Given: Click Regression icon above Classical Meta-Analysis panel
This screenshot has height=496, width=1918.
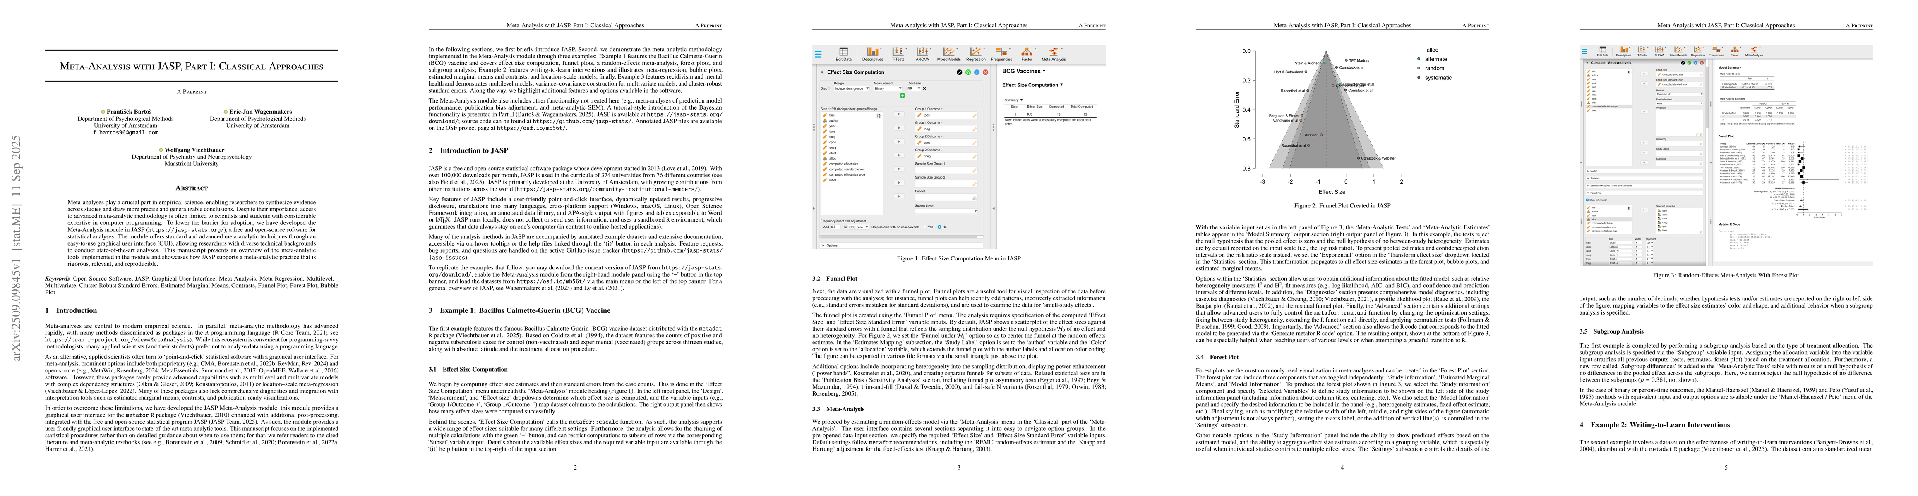Looking at the screenshot, I should click(x=1697, y=50).
